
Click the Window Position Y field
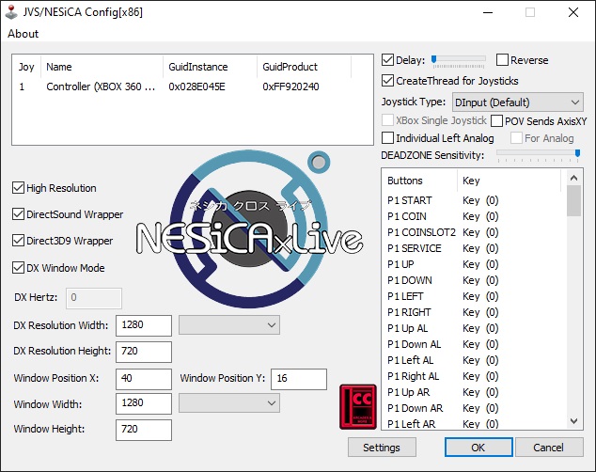(299, 379)
